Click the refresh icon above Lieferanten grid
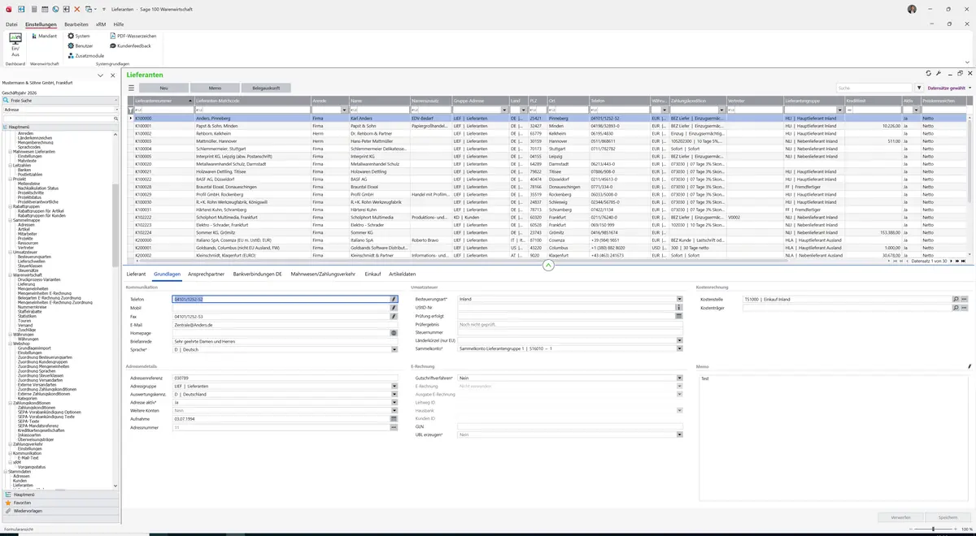 928,74
